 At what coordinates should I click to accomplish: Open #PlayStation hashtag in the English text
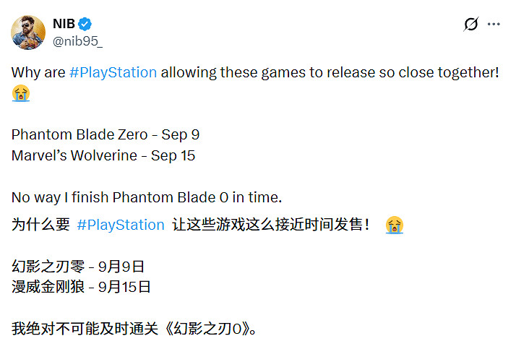(x=113, y=72)
